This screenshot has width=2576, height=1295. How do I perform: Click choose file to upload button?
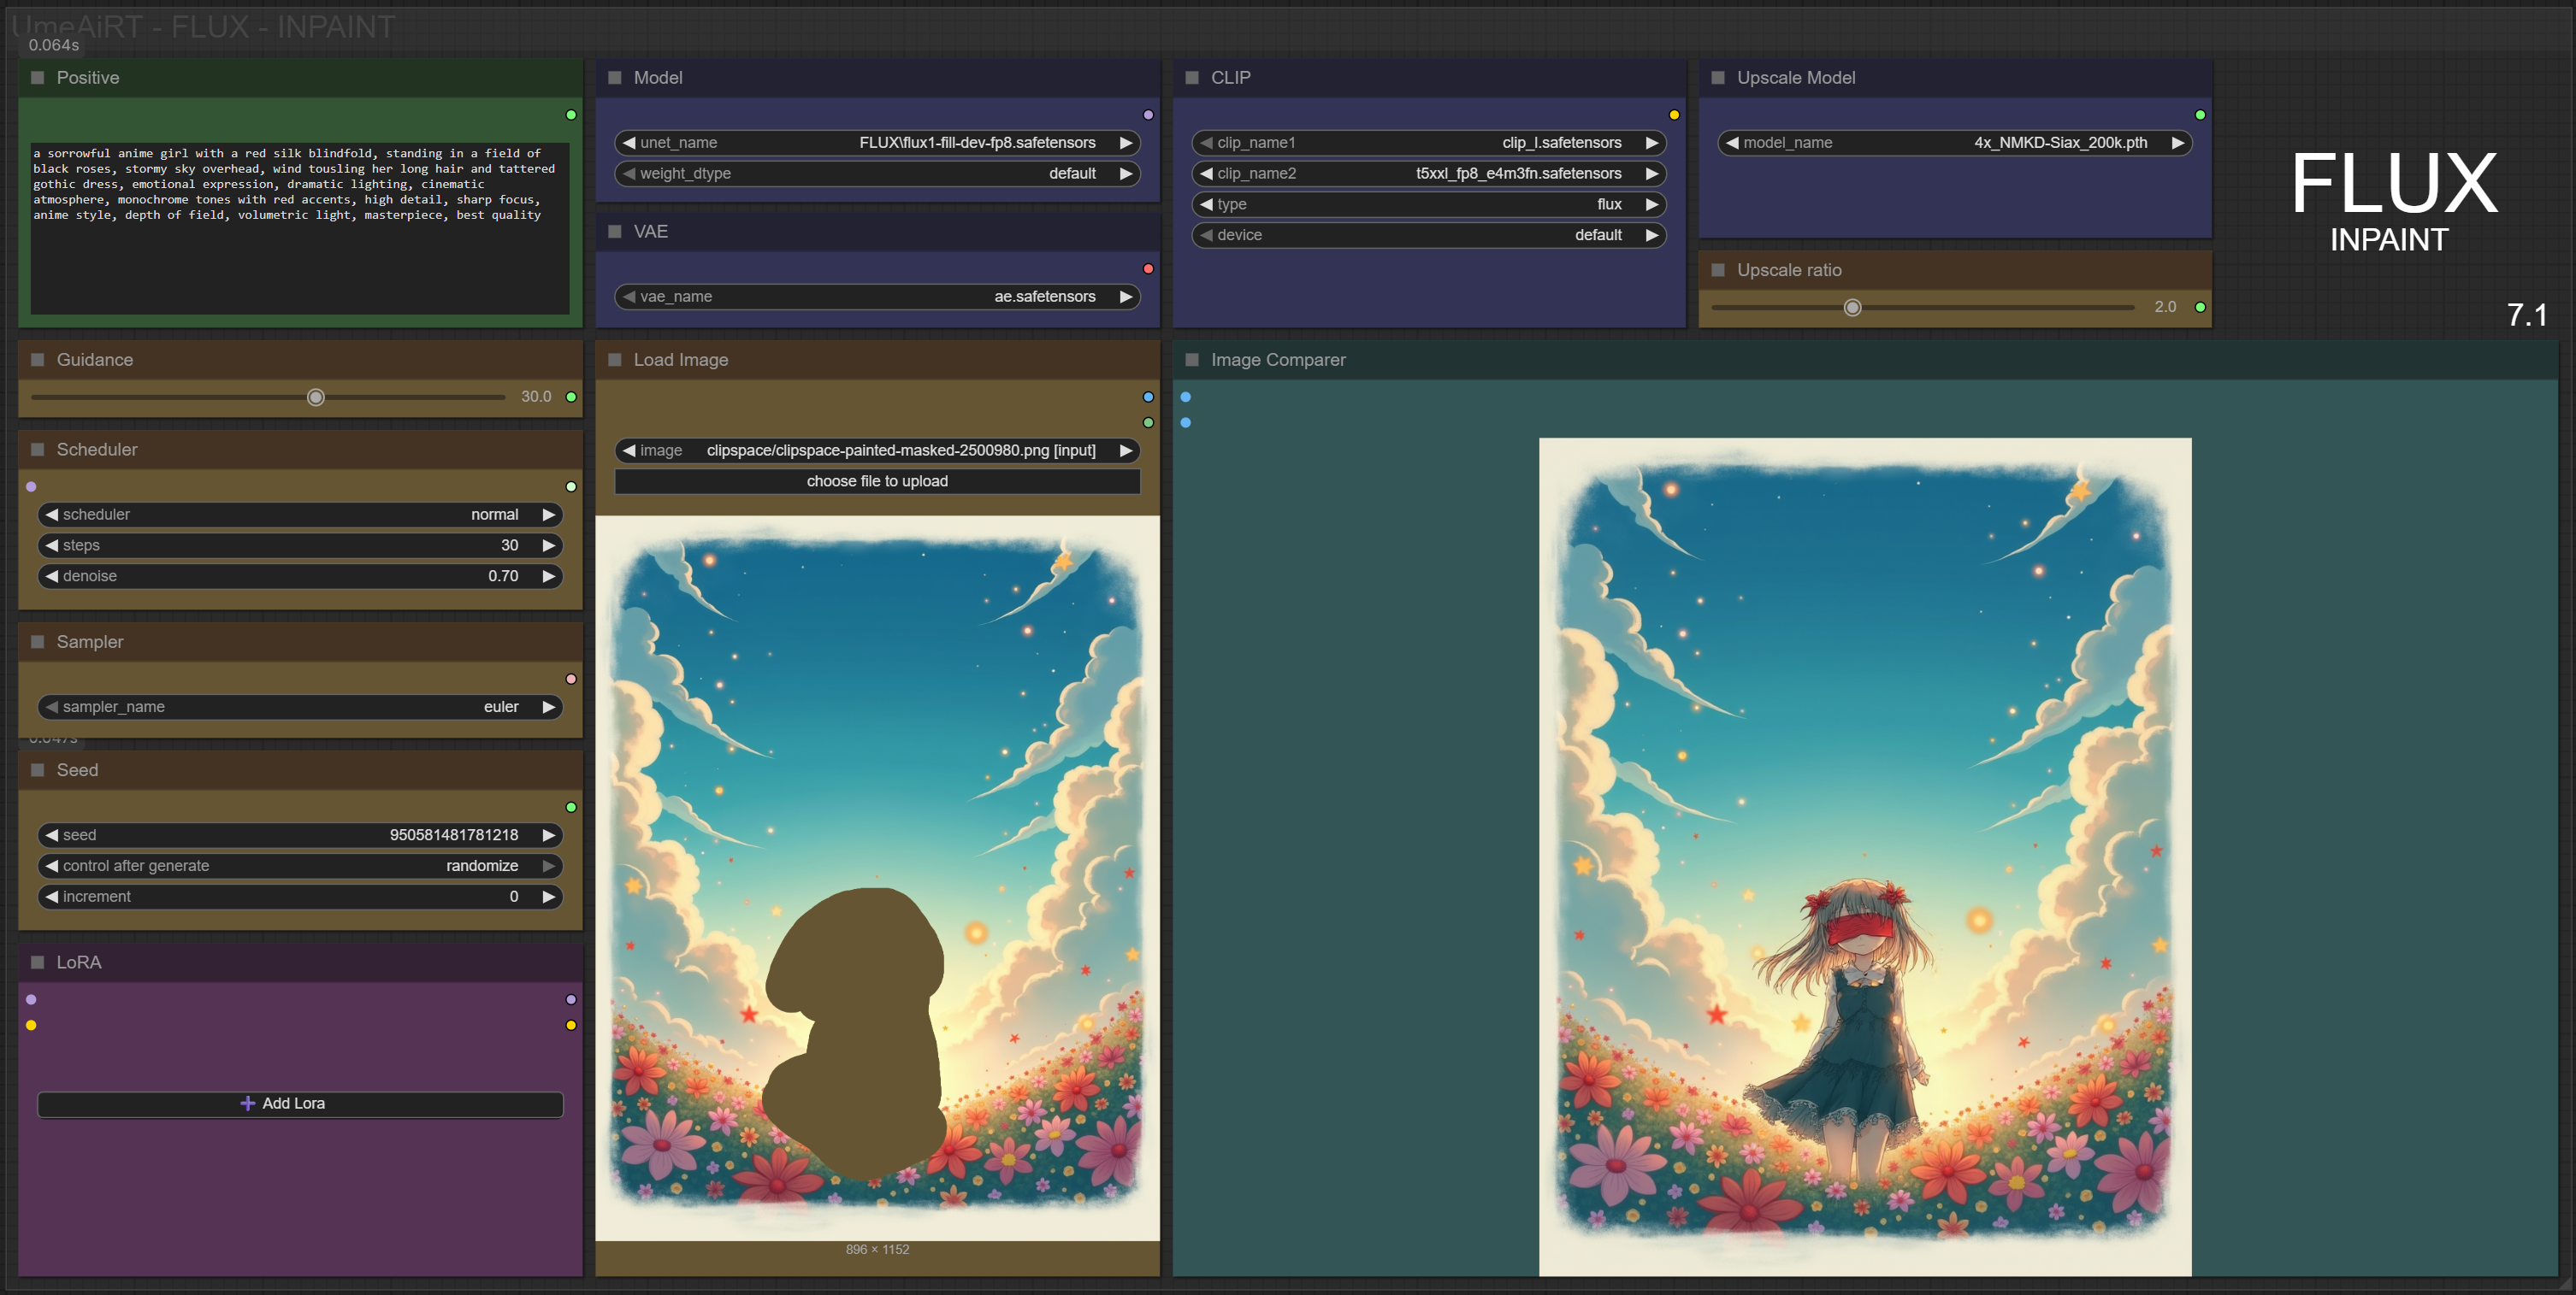tap(877, 481)
